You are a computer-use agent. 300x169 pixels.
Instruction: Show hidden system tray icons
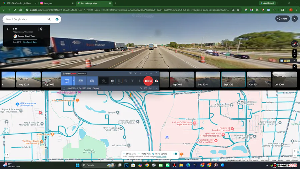267,165
